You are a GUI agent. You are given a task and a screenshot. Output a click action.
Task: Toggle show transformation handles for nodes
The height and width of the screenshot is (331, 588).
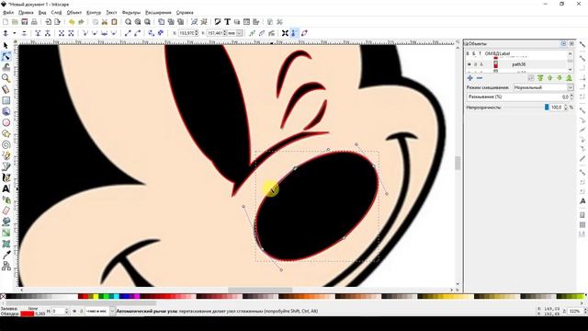click(x=285, y=33)
